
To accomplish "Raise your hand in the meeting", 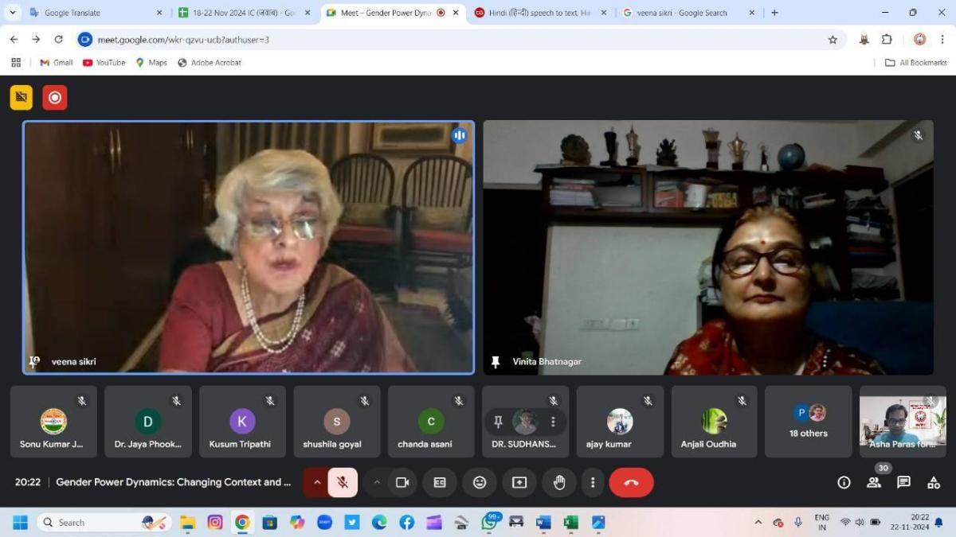I will (x=559, y=482).
